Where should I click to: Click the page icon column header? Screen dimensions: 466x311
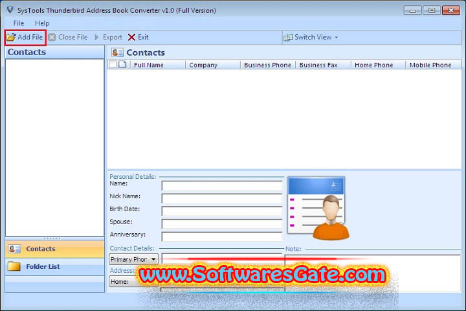(122, 65)
